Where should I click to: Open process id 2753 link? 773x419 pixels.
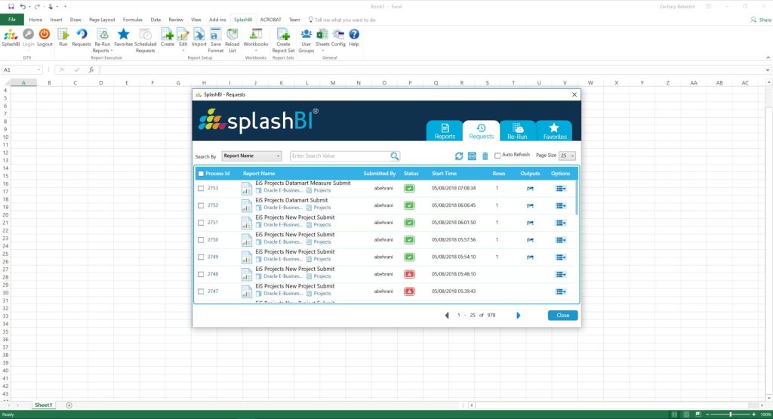pyautogui.click(x=212, y=188)
